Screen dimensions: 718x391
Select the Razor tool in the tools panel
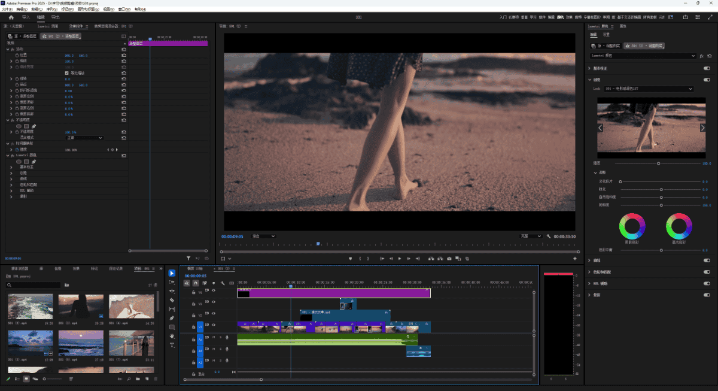172,300
